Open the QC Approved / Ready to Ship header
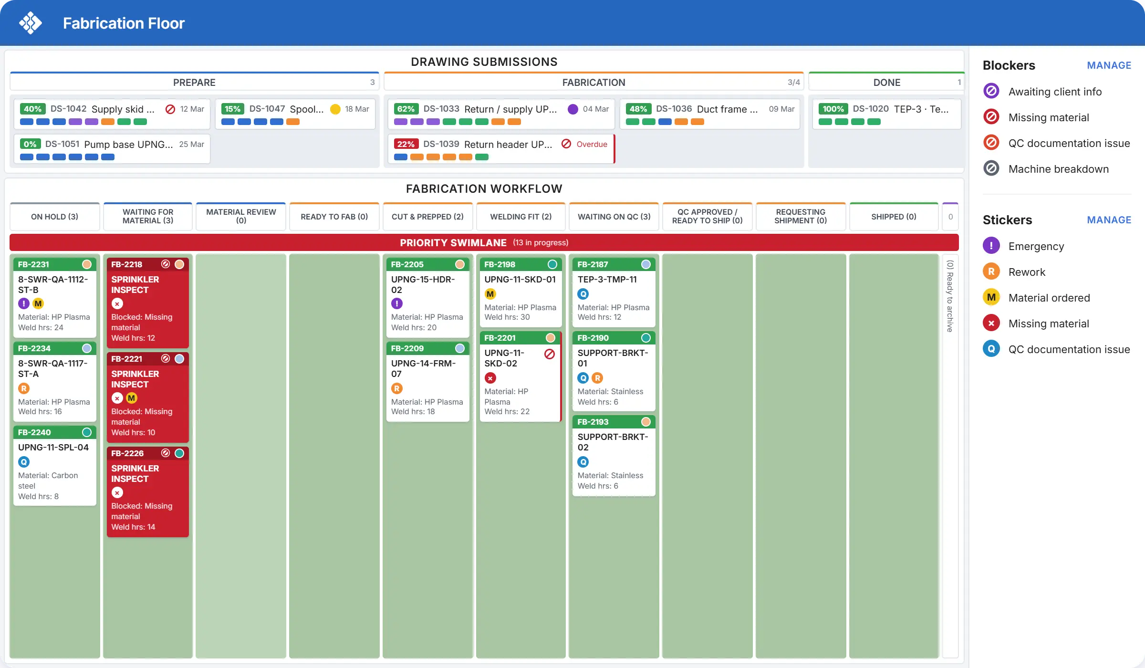The height and width of the screenshot is (668, 1145). [708, 217]
